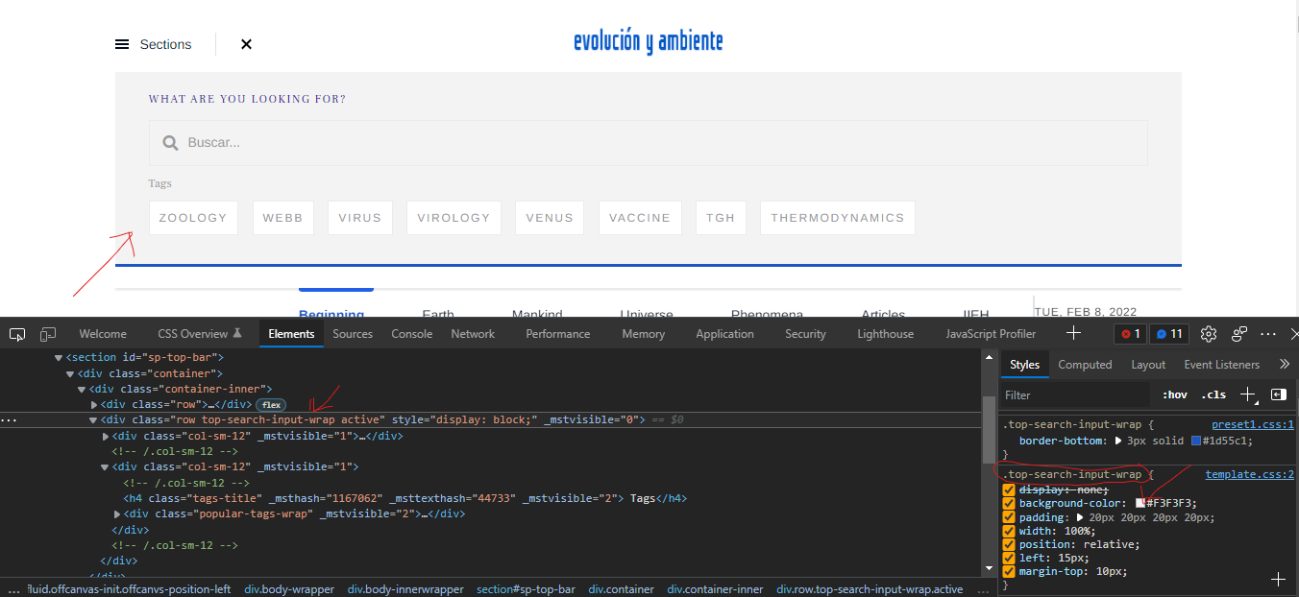Image resolution: width=1299 pixels, height=597 pixels.
Task: Select the Inspect element cursor icon
Action: [16, 333]
